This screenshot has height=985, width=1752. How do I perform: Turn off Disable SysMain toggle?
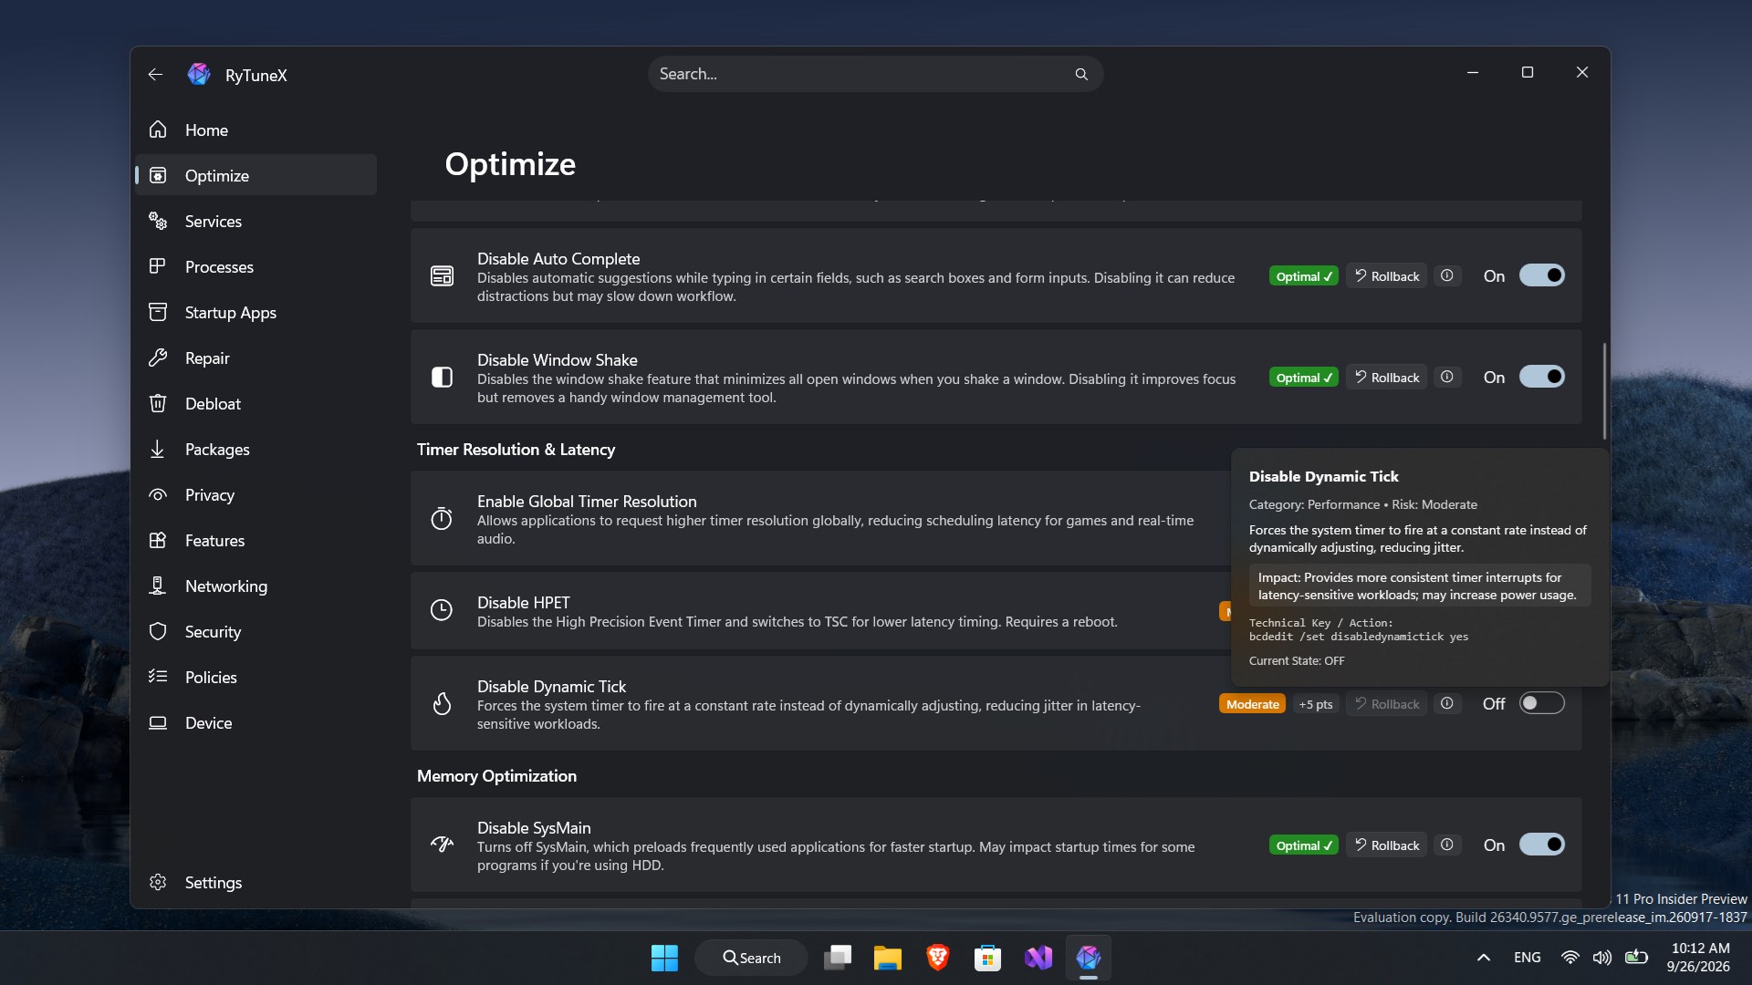tap(1541, 845)
